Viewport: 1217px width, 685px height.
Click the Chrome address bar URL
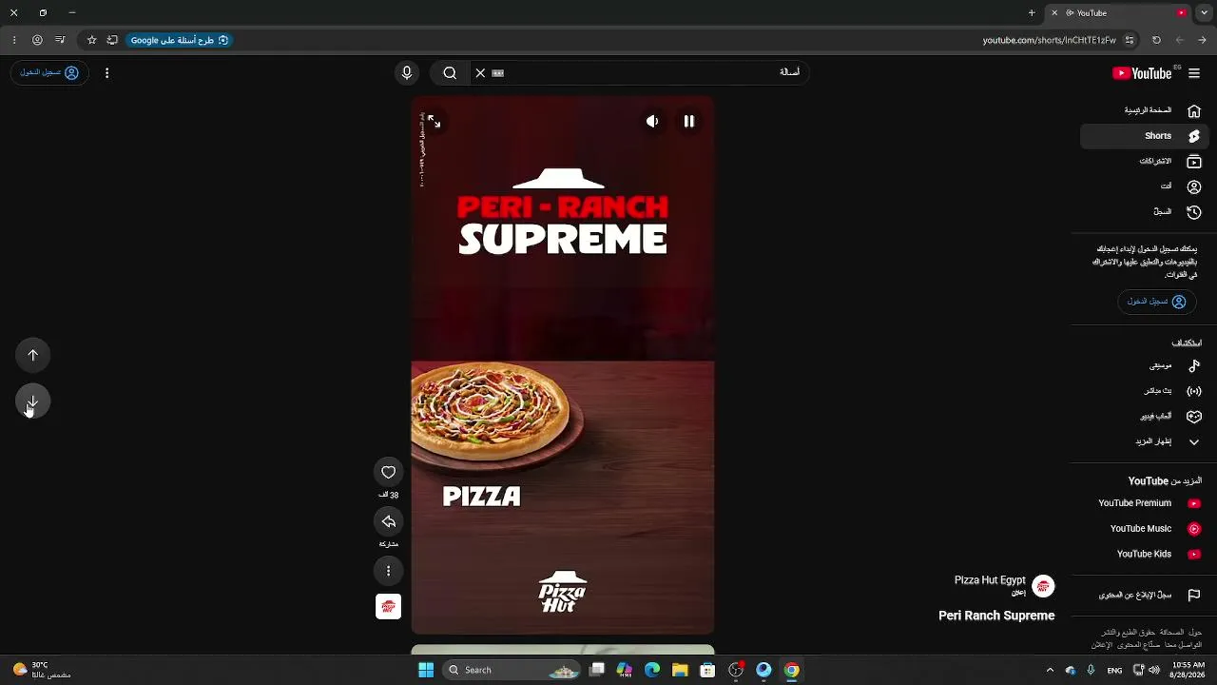1049,40
